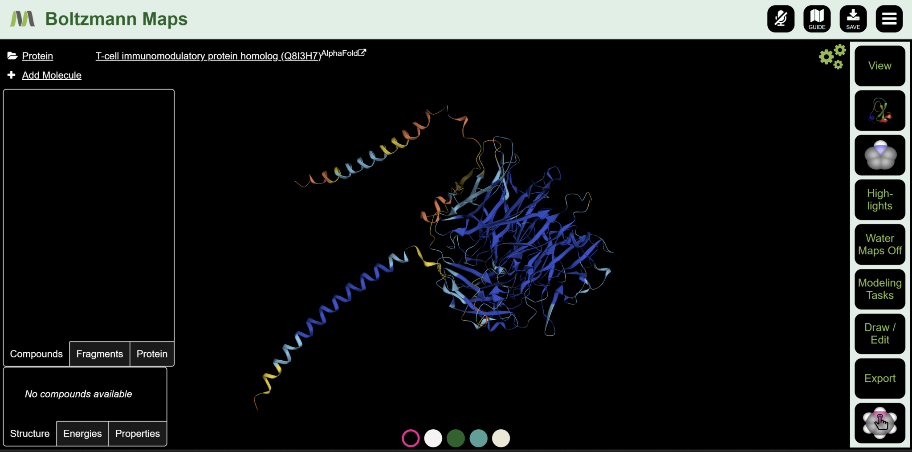Select the space-filling molecule representation icon
912x452 pixels.
coord(879,155)
